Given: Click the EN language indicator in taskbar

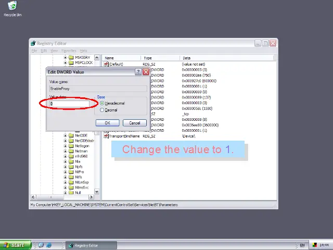Looking at the screenshot, I should click(302, 245).
